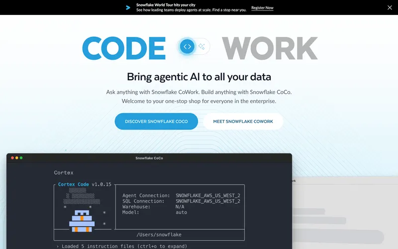398x249 pixels.
Task: Click the SQL Connection value SNOWFLAKE_AWS_US_WEST_2
Action: tap(208, 201)
